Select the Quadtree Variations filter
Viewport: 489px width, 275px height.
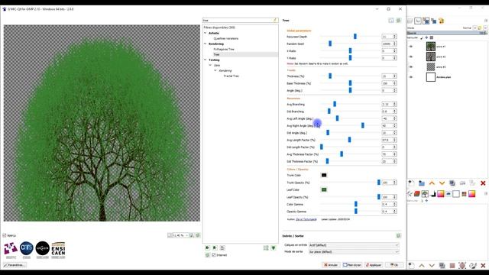(226, 39)
